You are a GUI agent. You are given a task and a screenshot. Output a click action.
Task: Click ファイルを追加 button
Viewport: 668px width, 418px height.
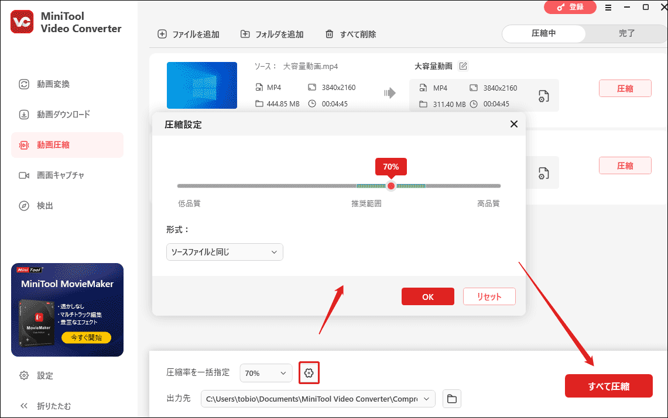189,34
